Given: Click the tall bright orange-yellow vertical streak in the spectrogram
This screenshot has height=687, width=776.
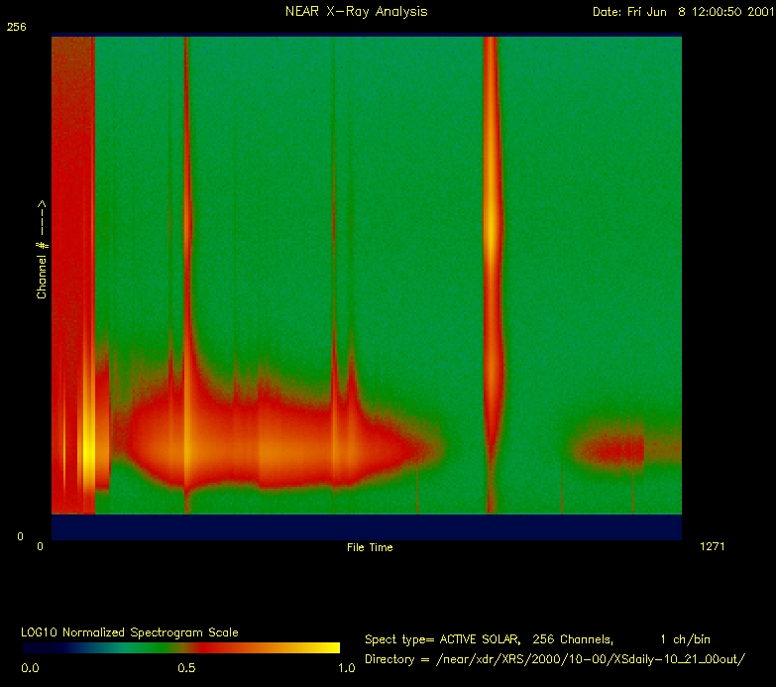Looking at the screenshot, I should coord(490,228).
